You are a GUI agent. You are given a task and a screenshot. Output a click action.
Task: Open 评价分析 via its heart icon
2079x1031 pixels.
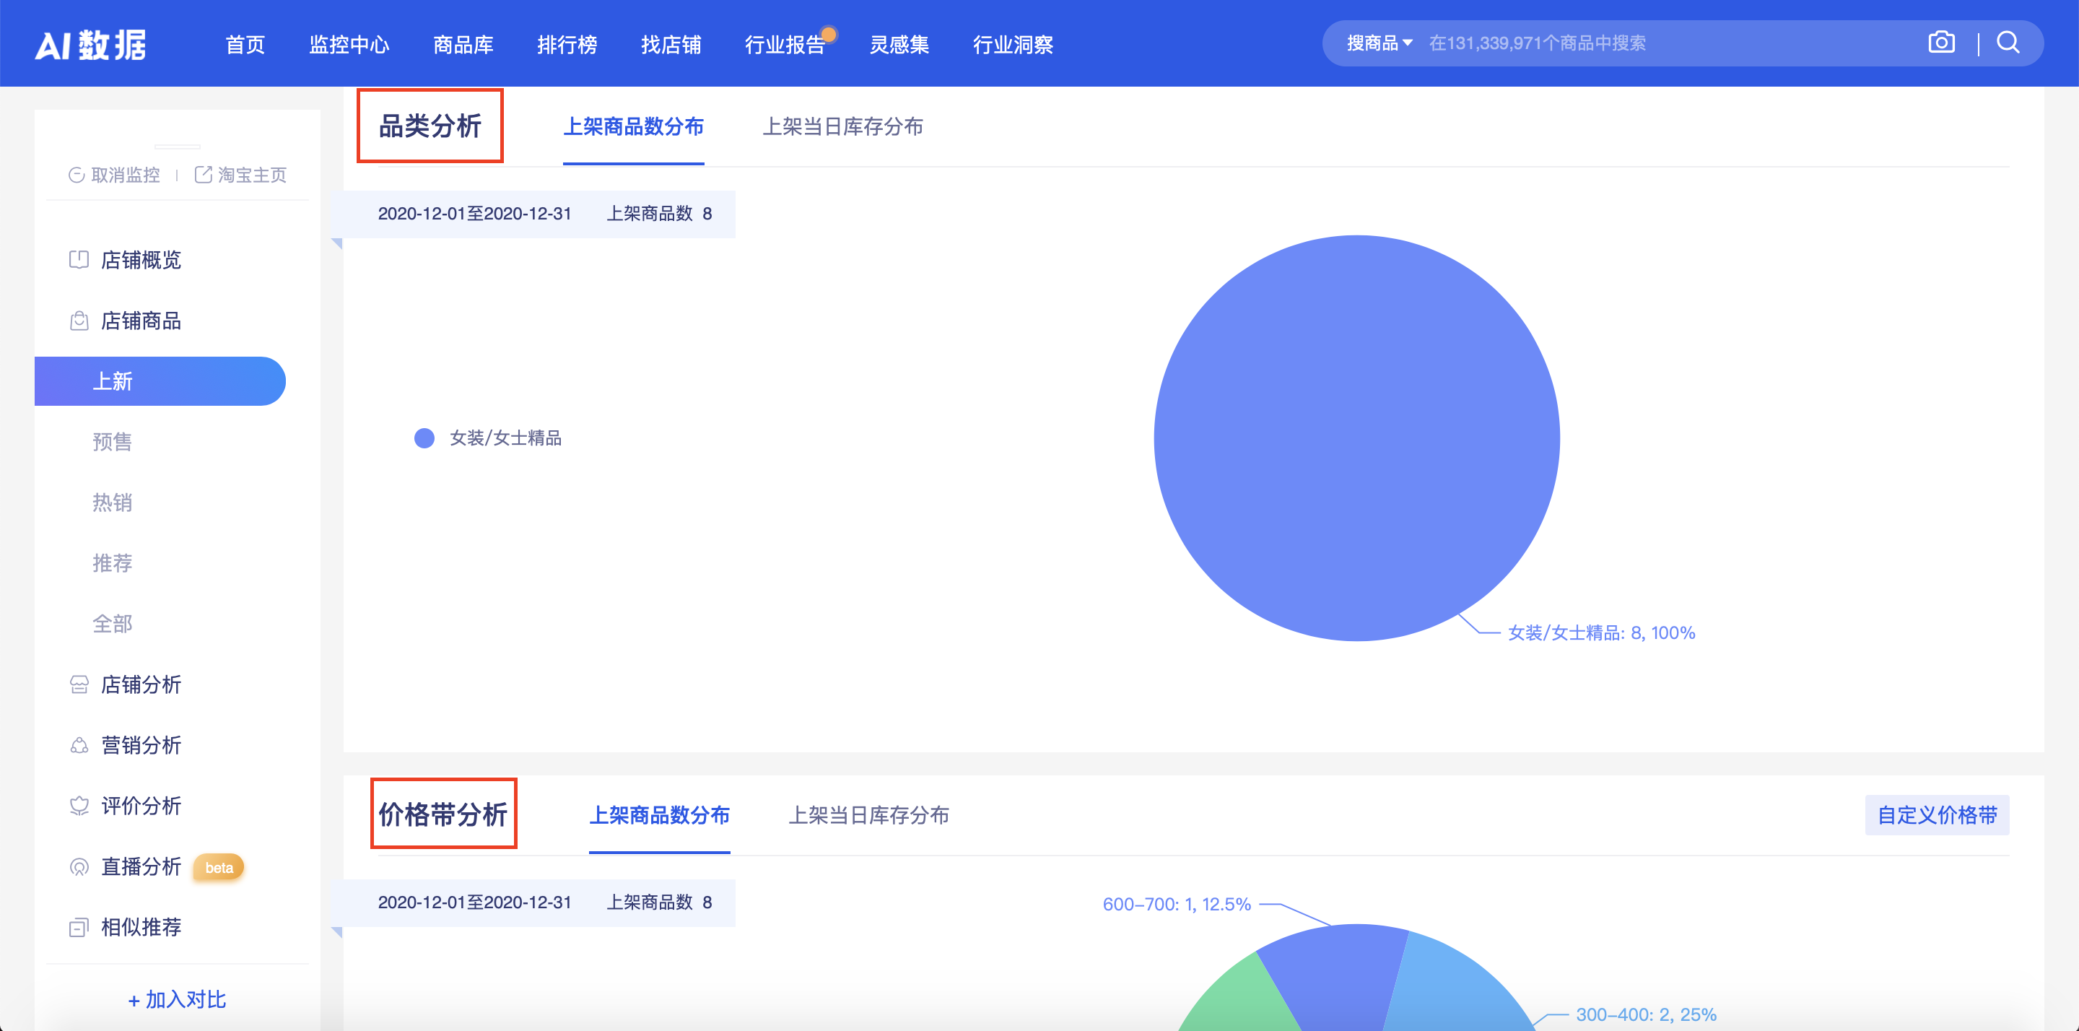tap(78, 805)
